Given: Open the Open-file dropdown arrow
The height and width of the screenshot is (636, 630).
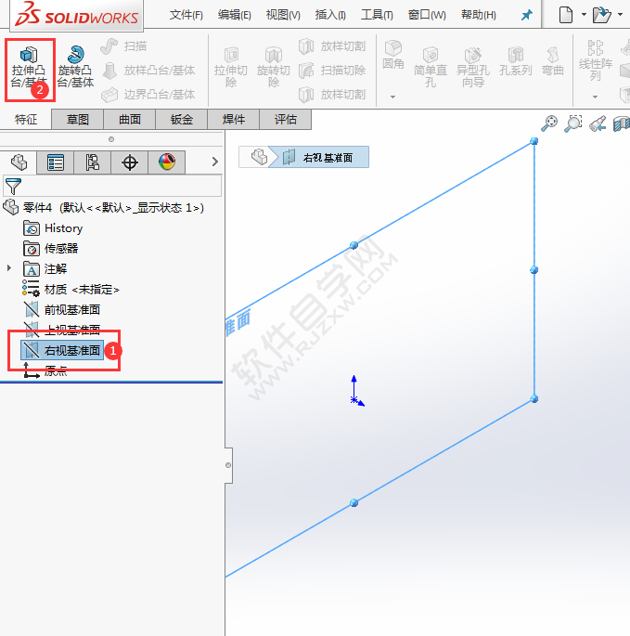Looking at the screenshot, I should (x=621, y=14).
